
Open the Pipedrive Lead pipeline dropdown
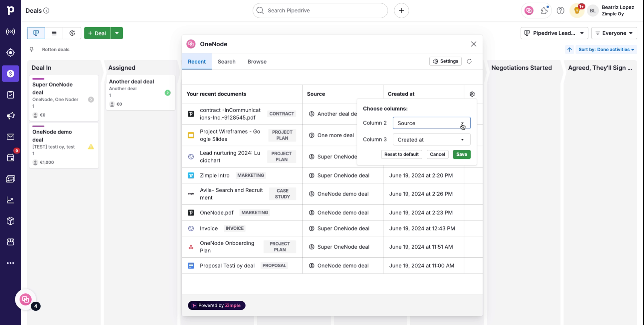(x=554, y=33)
